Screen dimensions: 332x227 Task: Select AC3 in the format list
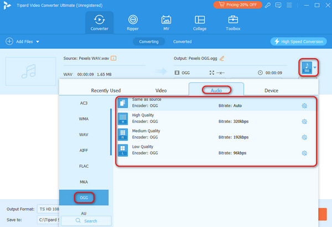point(84,103)
